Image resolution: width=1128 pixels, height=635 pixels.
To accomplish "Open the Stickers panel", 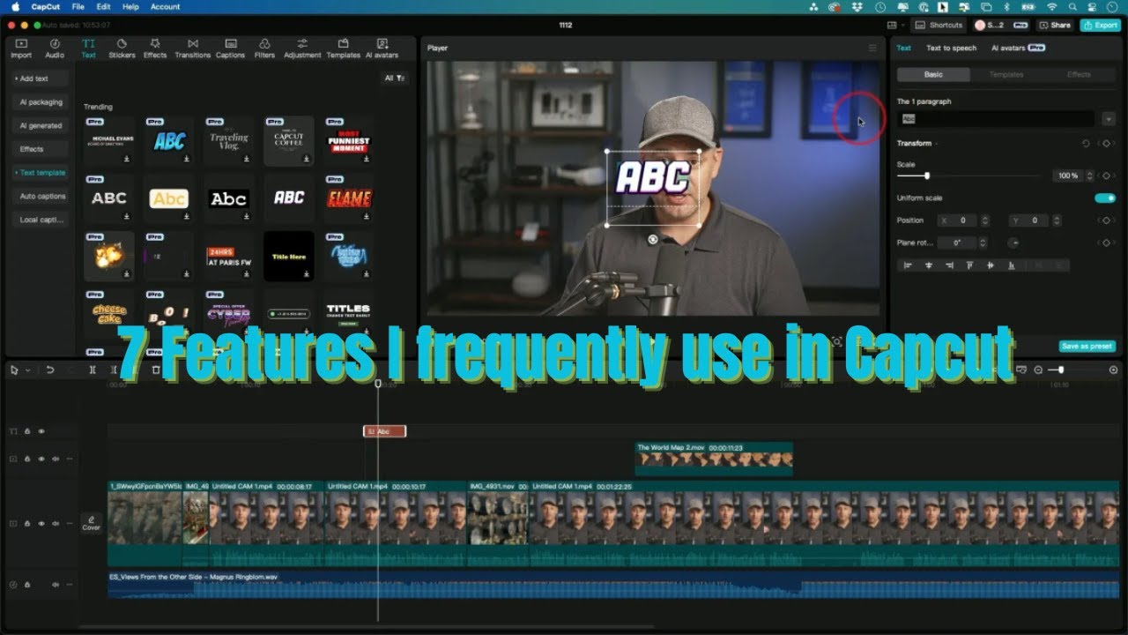I will (122, 49).
